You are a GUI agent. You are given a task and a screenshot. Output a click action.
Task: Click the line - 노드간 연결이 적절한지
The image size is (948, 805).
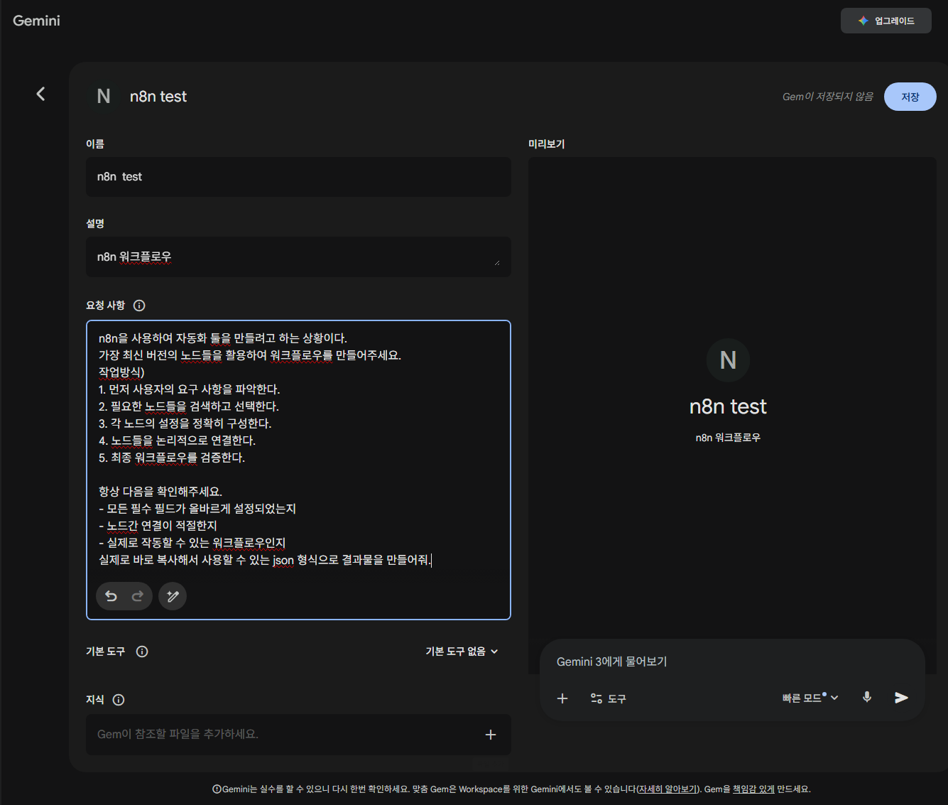click(x=158, y=526)
